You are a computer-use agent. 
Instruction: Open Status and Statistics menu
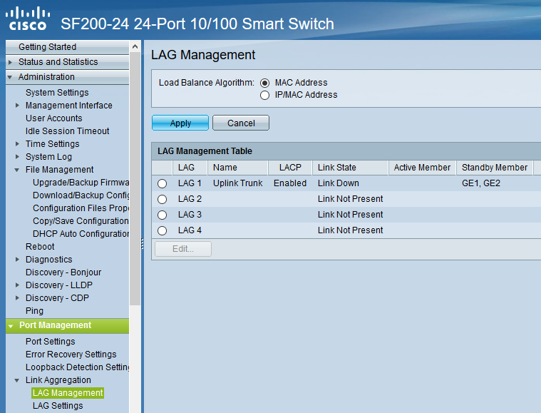click(67, 62)
